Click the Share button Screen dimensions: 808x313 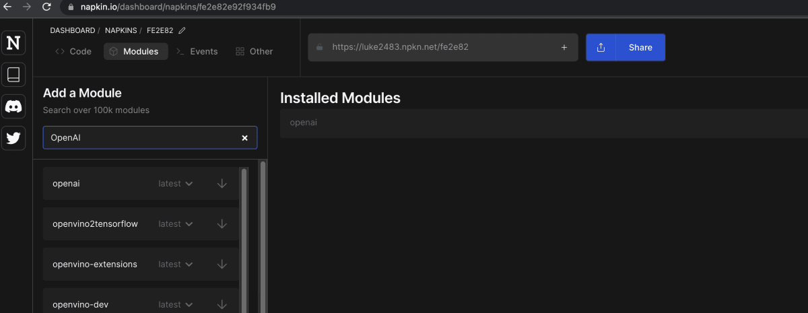[x=640, y=48]
